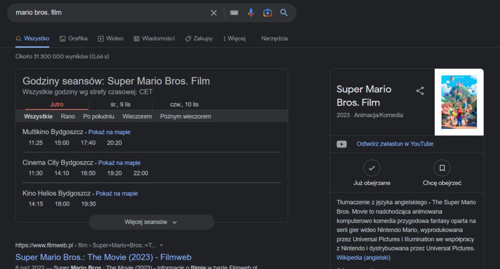The height and width of the screenshot is (269, 500).
Task: Click the magnifier search button
Action: [x=284, y=12]
